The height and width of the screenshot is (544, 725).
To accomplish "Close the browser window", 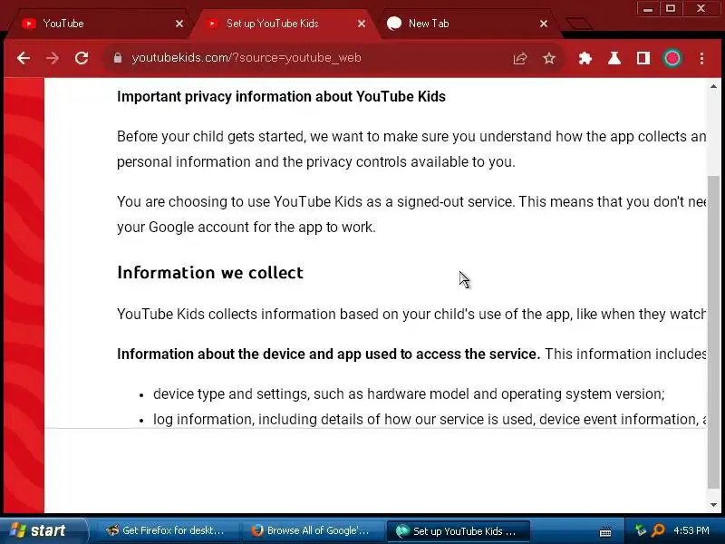I will (701, 9).
